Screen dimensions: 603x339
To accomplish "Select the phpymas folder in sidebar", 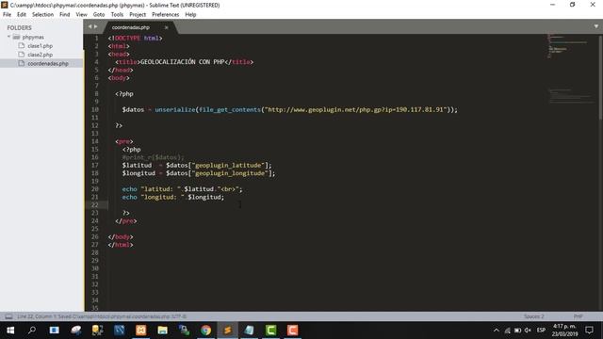I will tap(33, 37).
